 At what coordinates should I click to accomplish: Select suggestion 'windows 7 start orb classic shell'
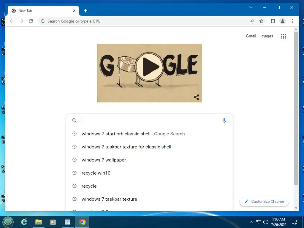point(149,134)
